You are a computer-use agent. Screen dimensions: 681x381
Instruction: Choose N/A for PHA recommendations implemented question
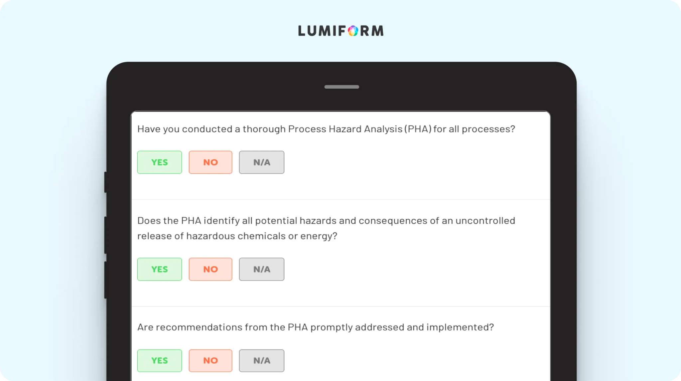tap(262, 360)
